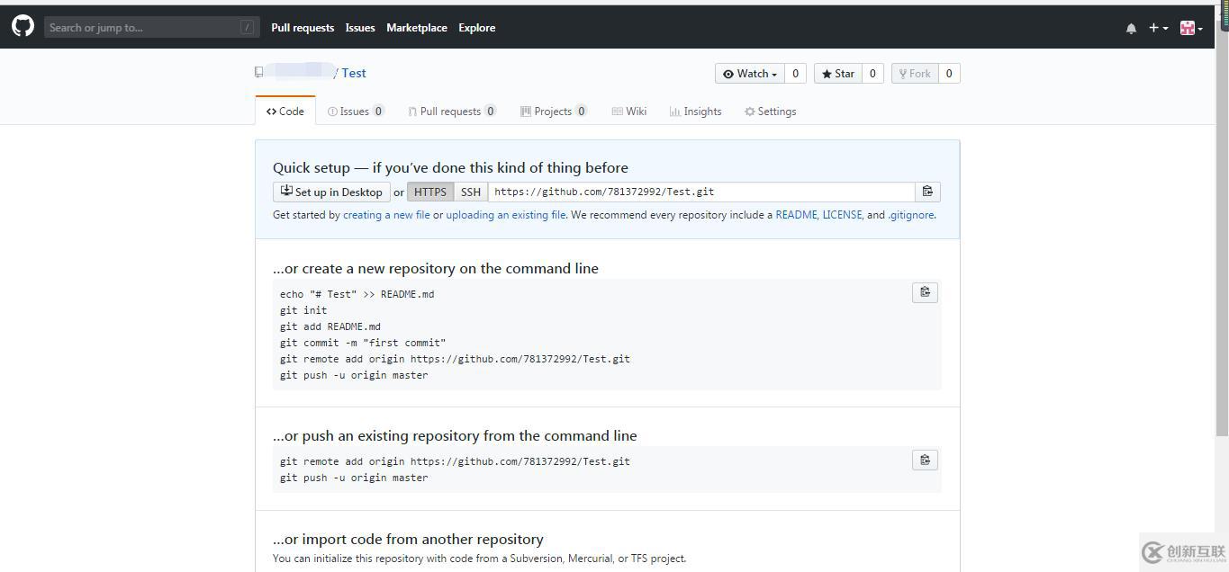Image resolution: width=1229 pixels, height=572 pixels.
Task: Click the echo "# Test" >> README.md line
Action: [357, 294]
